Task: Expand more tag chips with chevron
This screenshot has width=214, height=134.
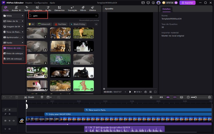Action: tap(96, 24)
